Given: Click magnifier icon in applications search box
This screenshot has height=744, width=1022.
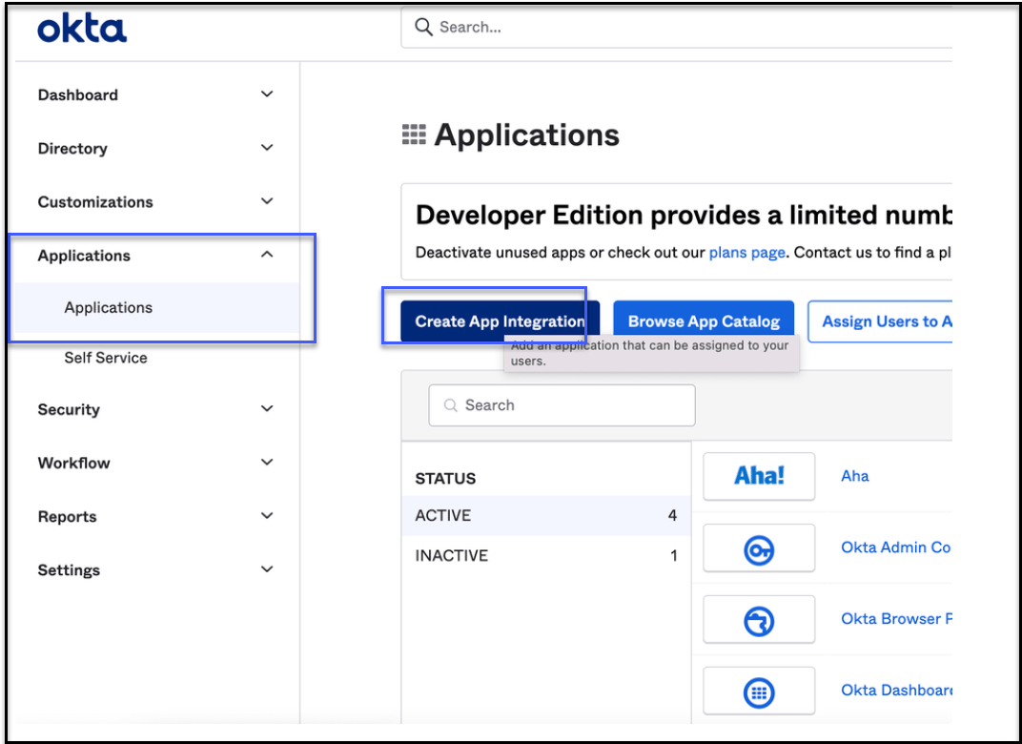Looking at the screenshot, I should coord(450,405).
